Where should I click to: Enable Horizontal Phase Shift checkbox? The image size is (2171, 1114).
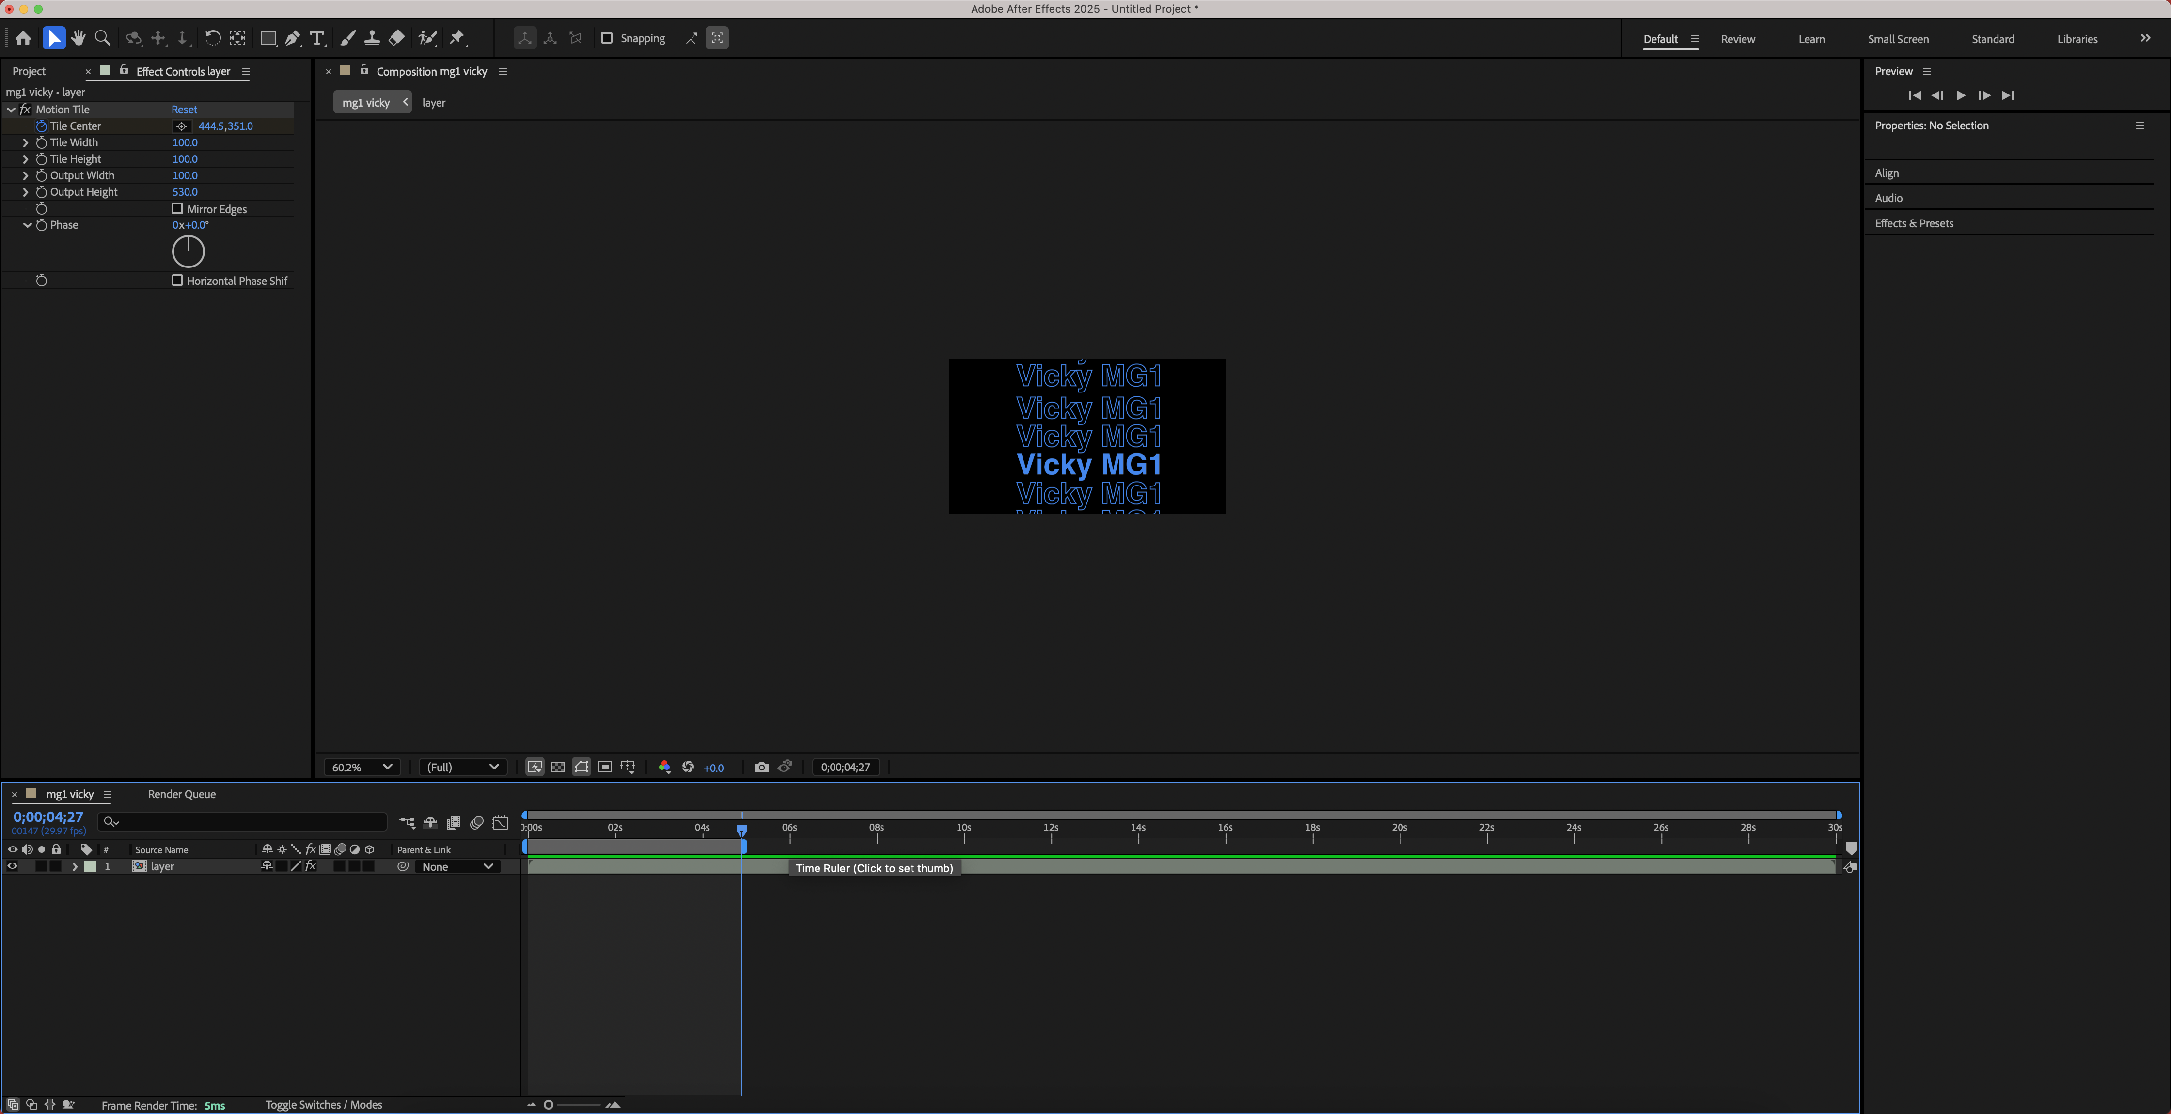click(x=177, y=281)
